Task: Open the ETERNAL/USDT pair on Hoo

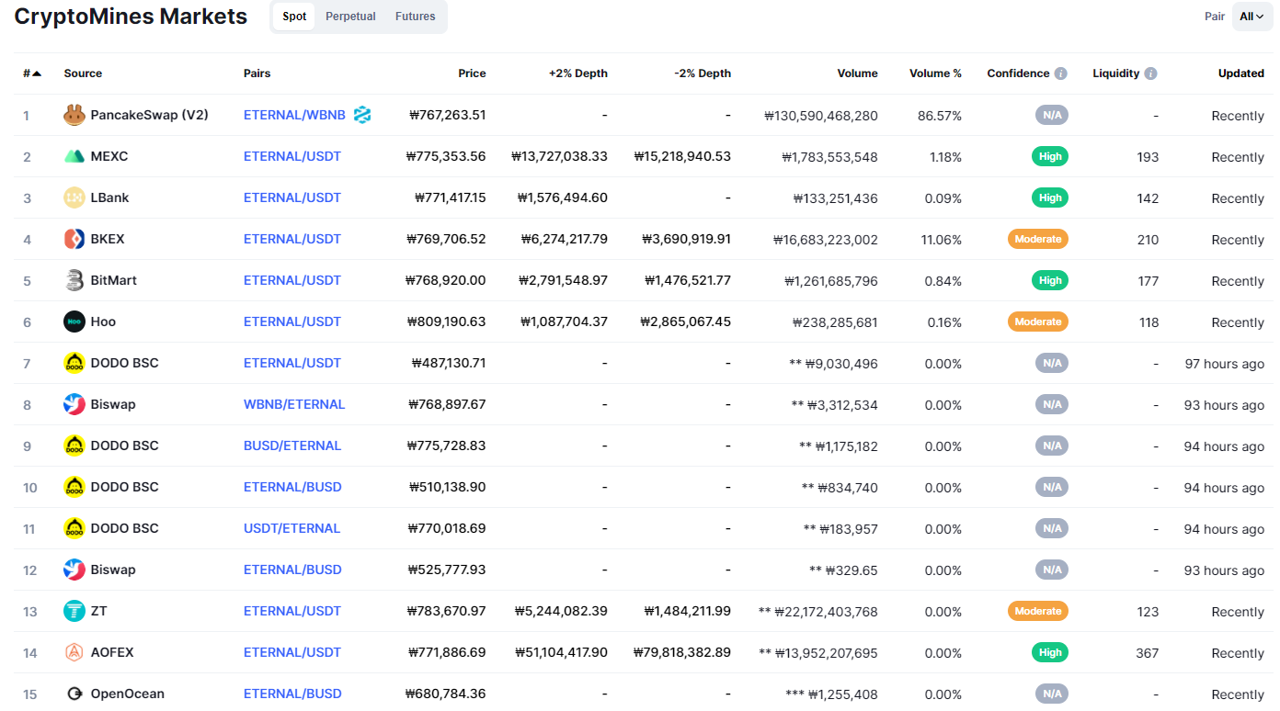Action: [292, 322]
